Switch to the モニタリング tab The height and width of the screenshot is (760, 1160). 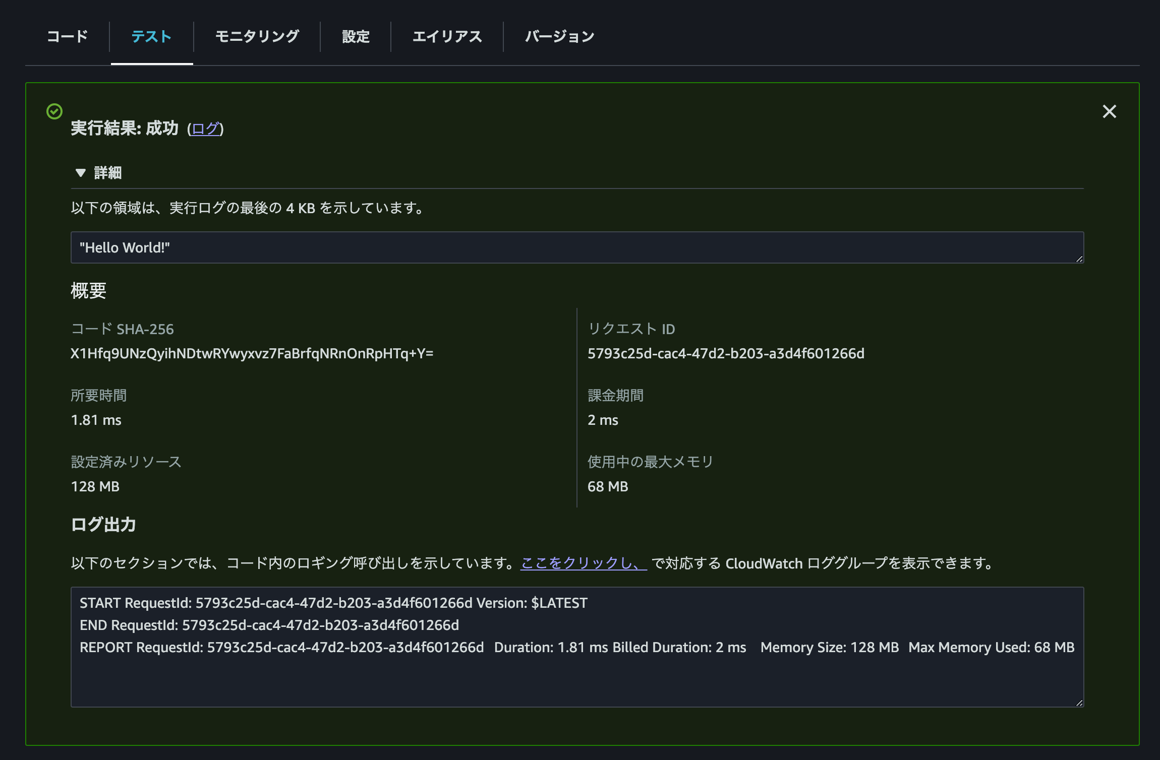click(x=257, y=36)
